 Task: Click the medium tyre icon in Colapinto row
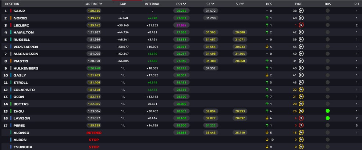coord(301,90)
